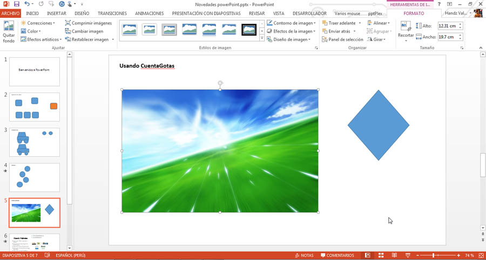Click the Quitar fondo tool
This screenshot has height=260, width=486.
point(9,31)
